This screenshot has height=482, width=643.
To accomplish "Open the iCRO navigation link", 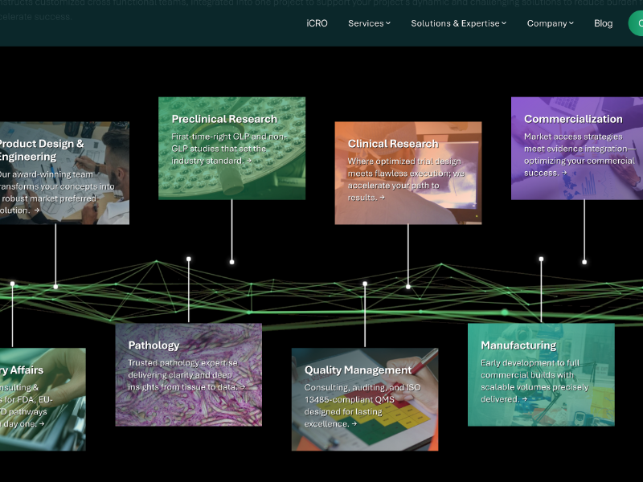I will click(317, 23).
